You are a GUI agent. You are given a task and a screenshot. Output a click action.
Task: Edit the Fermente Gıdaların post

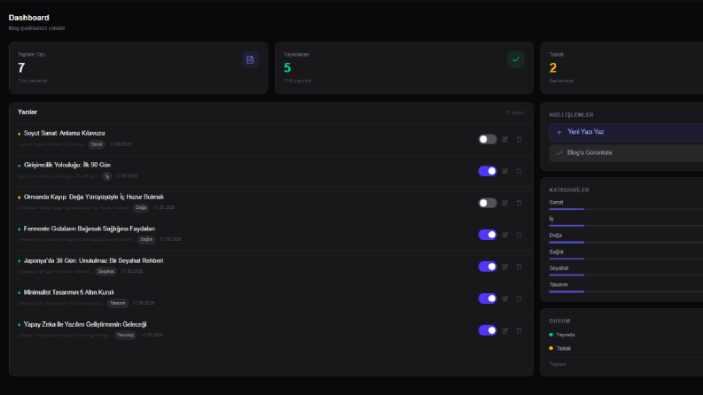tap(504, 235)
